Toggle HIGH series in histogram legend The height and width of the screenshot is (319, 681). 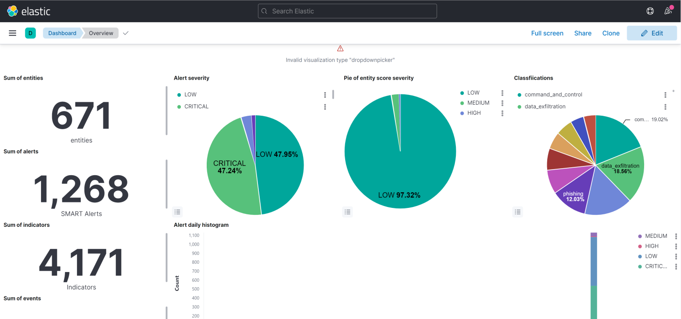(x=652, y=246)
